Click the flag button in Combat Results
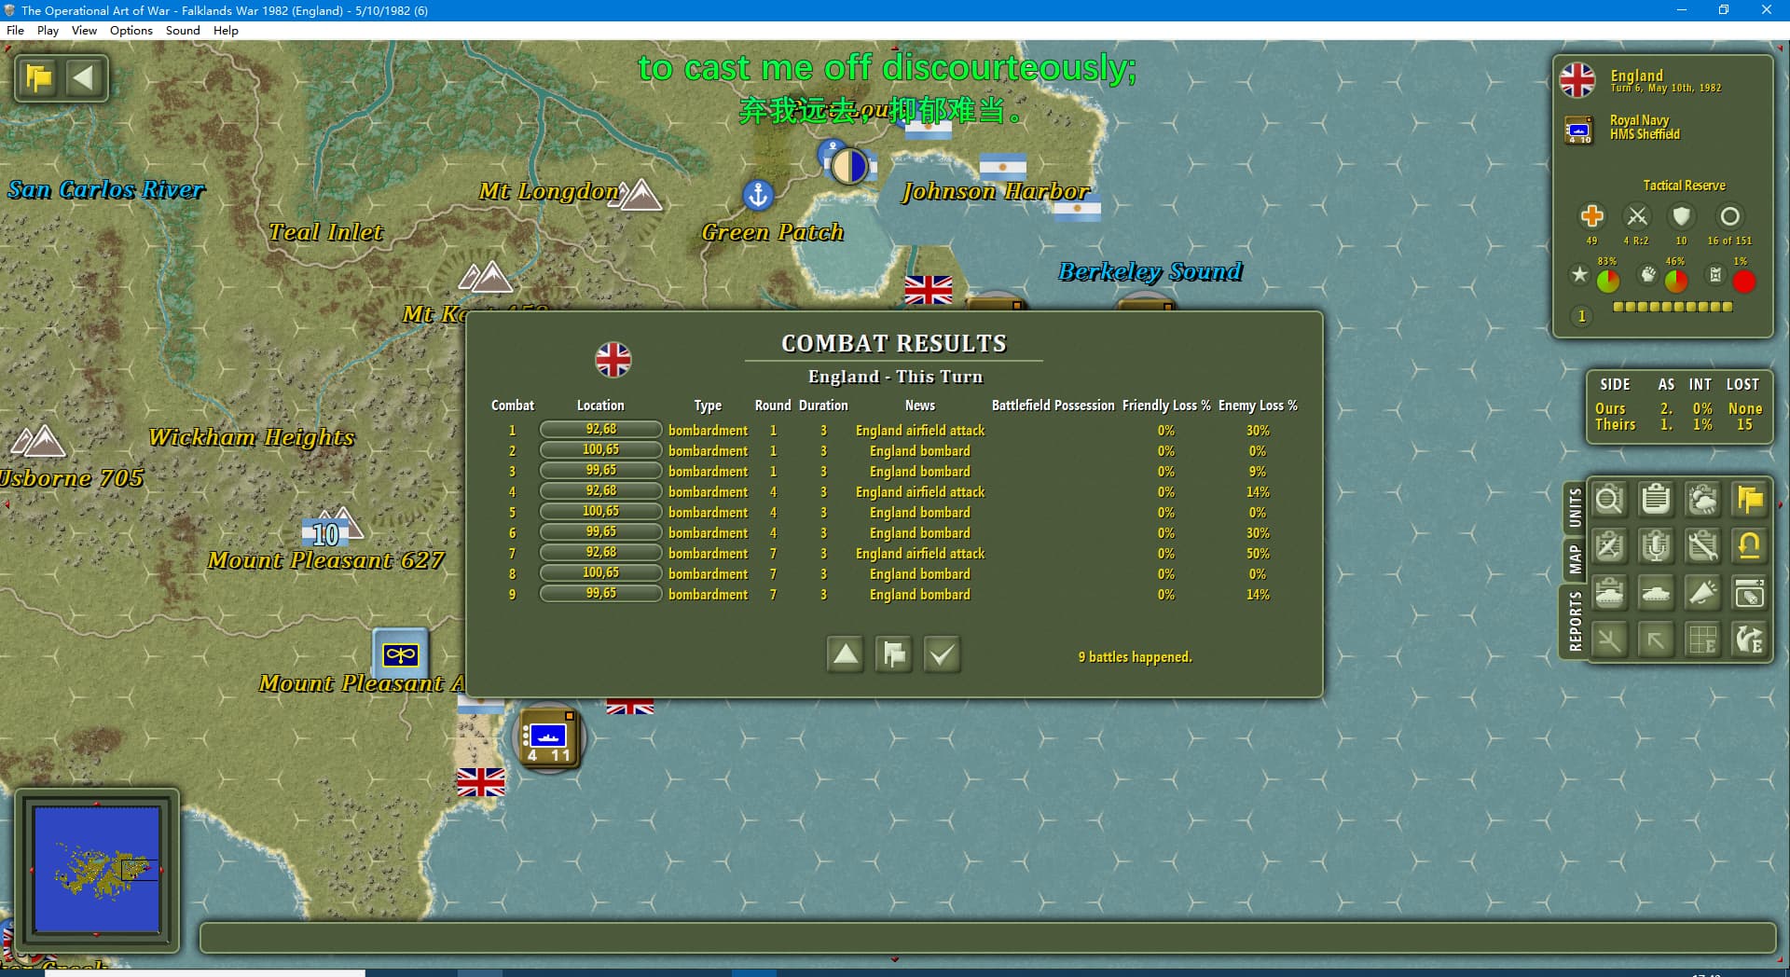Image resolution: width=1790 pixels, height=977 pixels. (x=894, y=654)
